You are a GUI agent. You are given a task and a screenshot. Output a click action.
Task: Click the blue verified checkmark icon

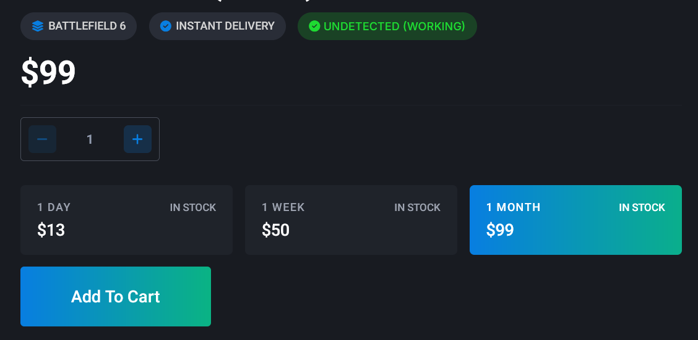point(165,27)
